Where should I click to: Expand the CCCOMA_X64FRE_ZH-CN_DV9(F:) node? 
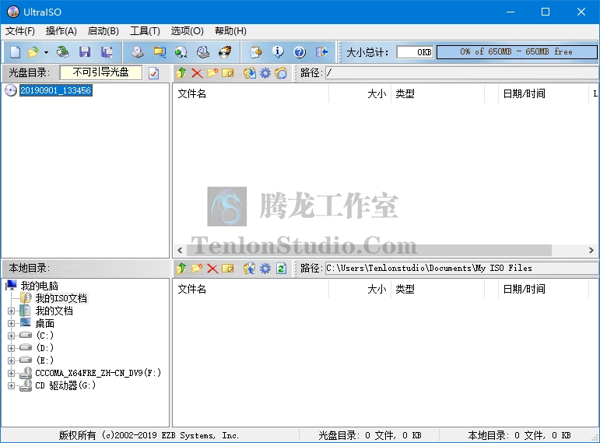(11, 373)
